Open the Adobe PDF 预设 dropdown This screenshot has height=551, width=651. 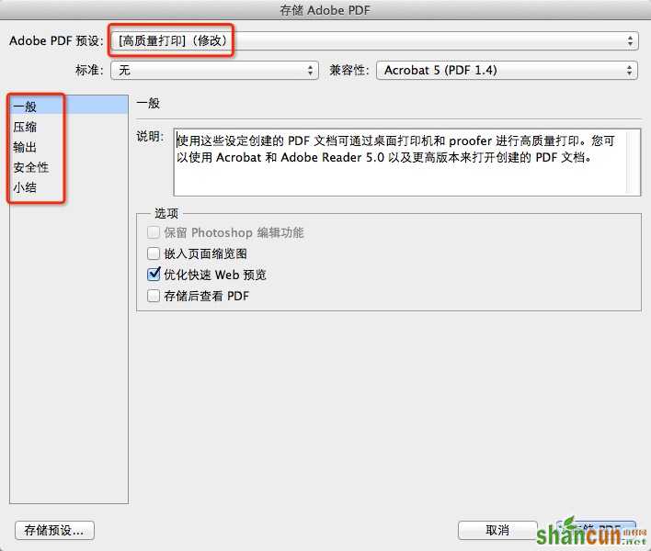point(374,40)
